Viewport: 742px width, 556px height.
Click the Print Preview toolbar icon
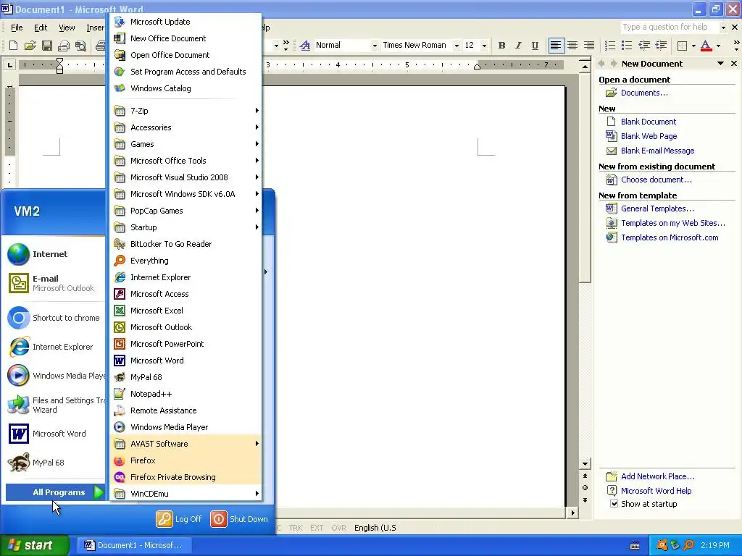81,46
